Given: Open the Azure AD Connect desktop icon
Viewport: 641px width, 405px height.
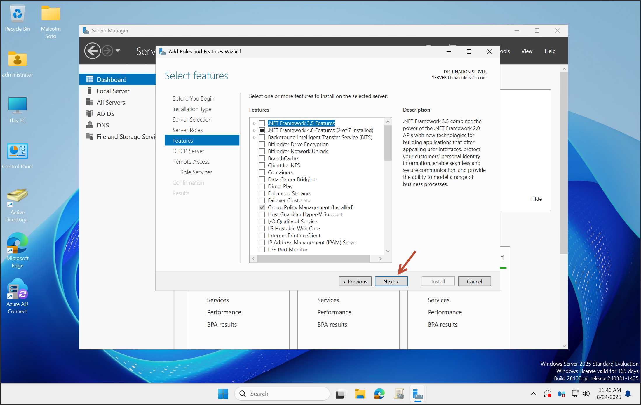Looking at the screenshot, I should click(x=17, y=290).
